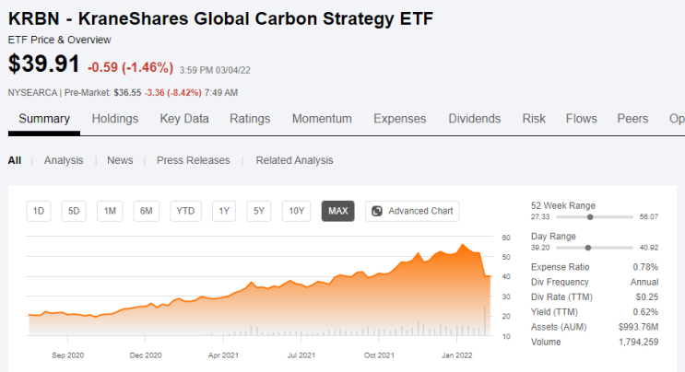Filter feed by Related Analysis
This screenshot has height=372, width=685.
click(x=294, y=160)
